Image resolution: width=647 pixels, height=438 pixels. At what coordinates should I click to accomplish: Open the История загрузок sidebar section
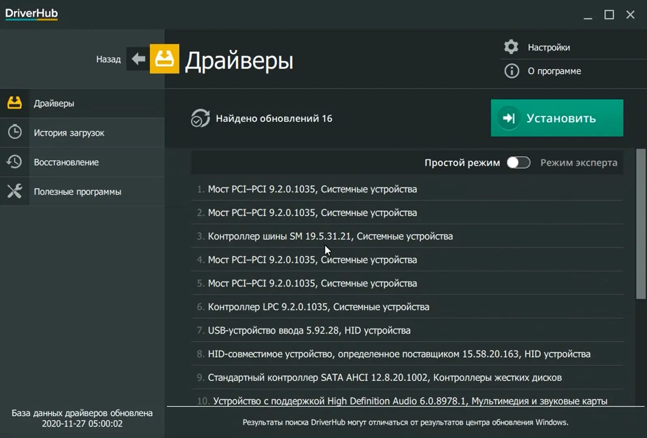(69, 133)
